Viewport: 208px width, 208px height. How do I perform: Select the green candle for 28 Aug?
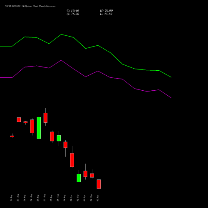pyautogui.click(x=59, y=138)
